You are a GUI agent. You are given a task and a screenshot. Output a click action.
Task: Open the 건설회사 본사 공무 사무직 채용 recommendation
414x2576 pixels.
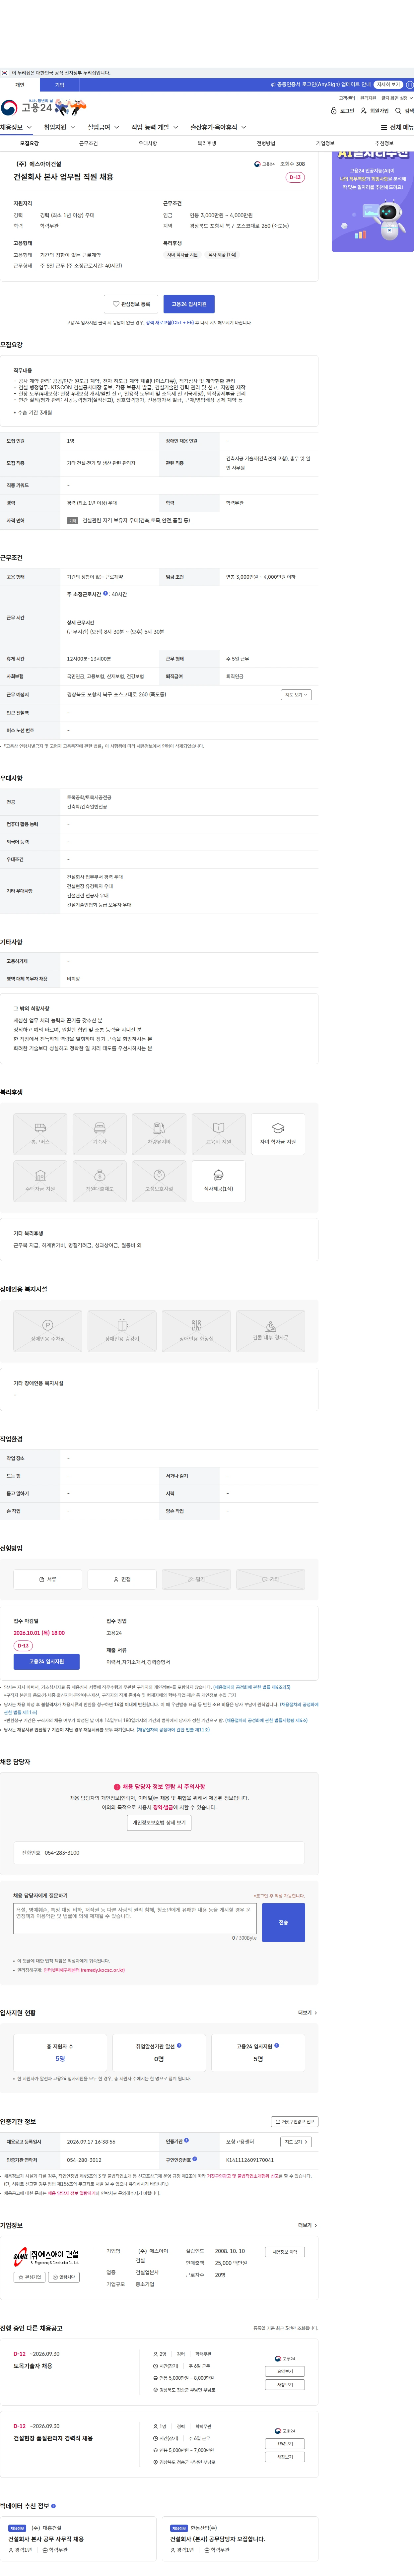coord(46,2539)
